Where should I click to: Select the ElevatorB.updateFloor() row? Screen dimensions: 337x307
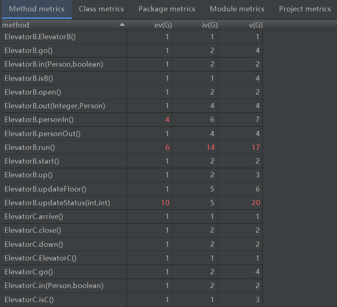[45, 189]
